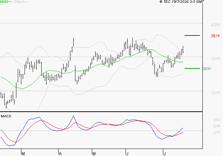The image size is (223, 156).
Task: Click the first M month marker
Action: tap(23, 154)
